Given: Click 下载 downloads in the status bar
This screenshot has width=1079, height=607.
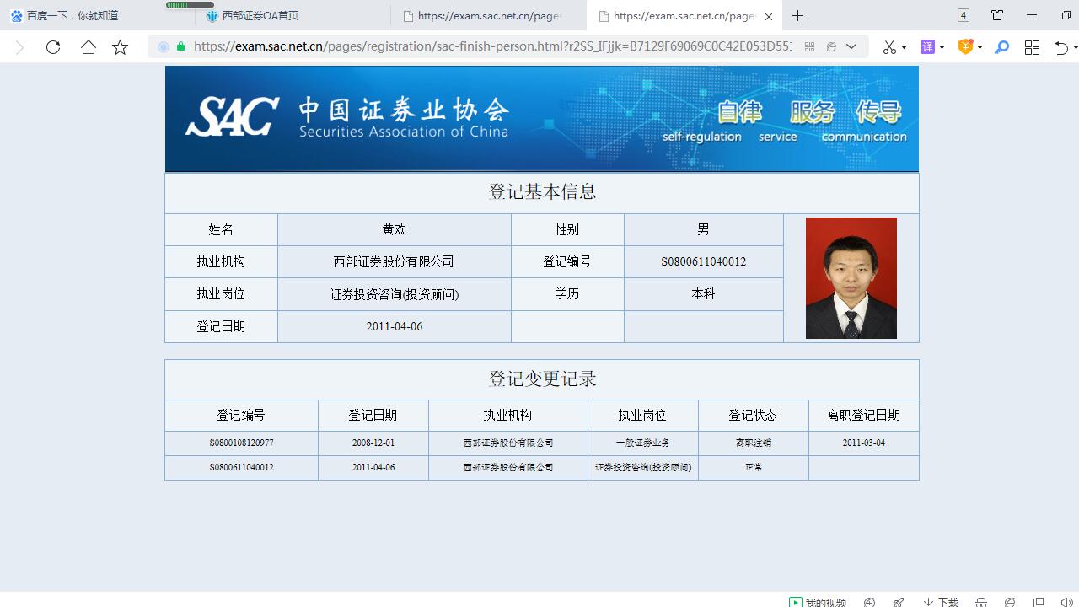Looking at the screenshot, I should (941, 602).
